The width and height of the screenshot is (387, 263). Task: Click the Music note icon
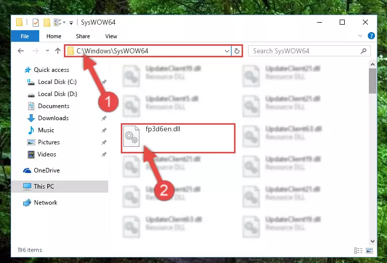tap(31, 130)
